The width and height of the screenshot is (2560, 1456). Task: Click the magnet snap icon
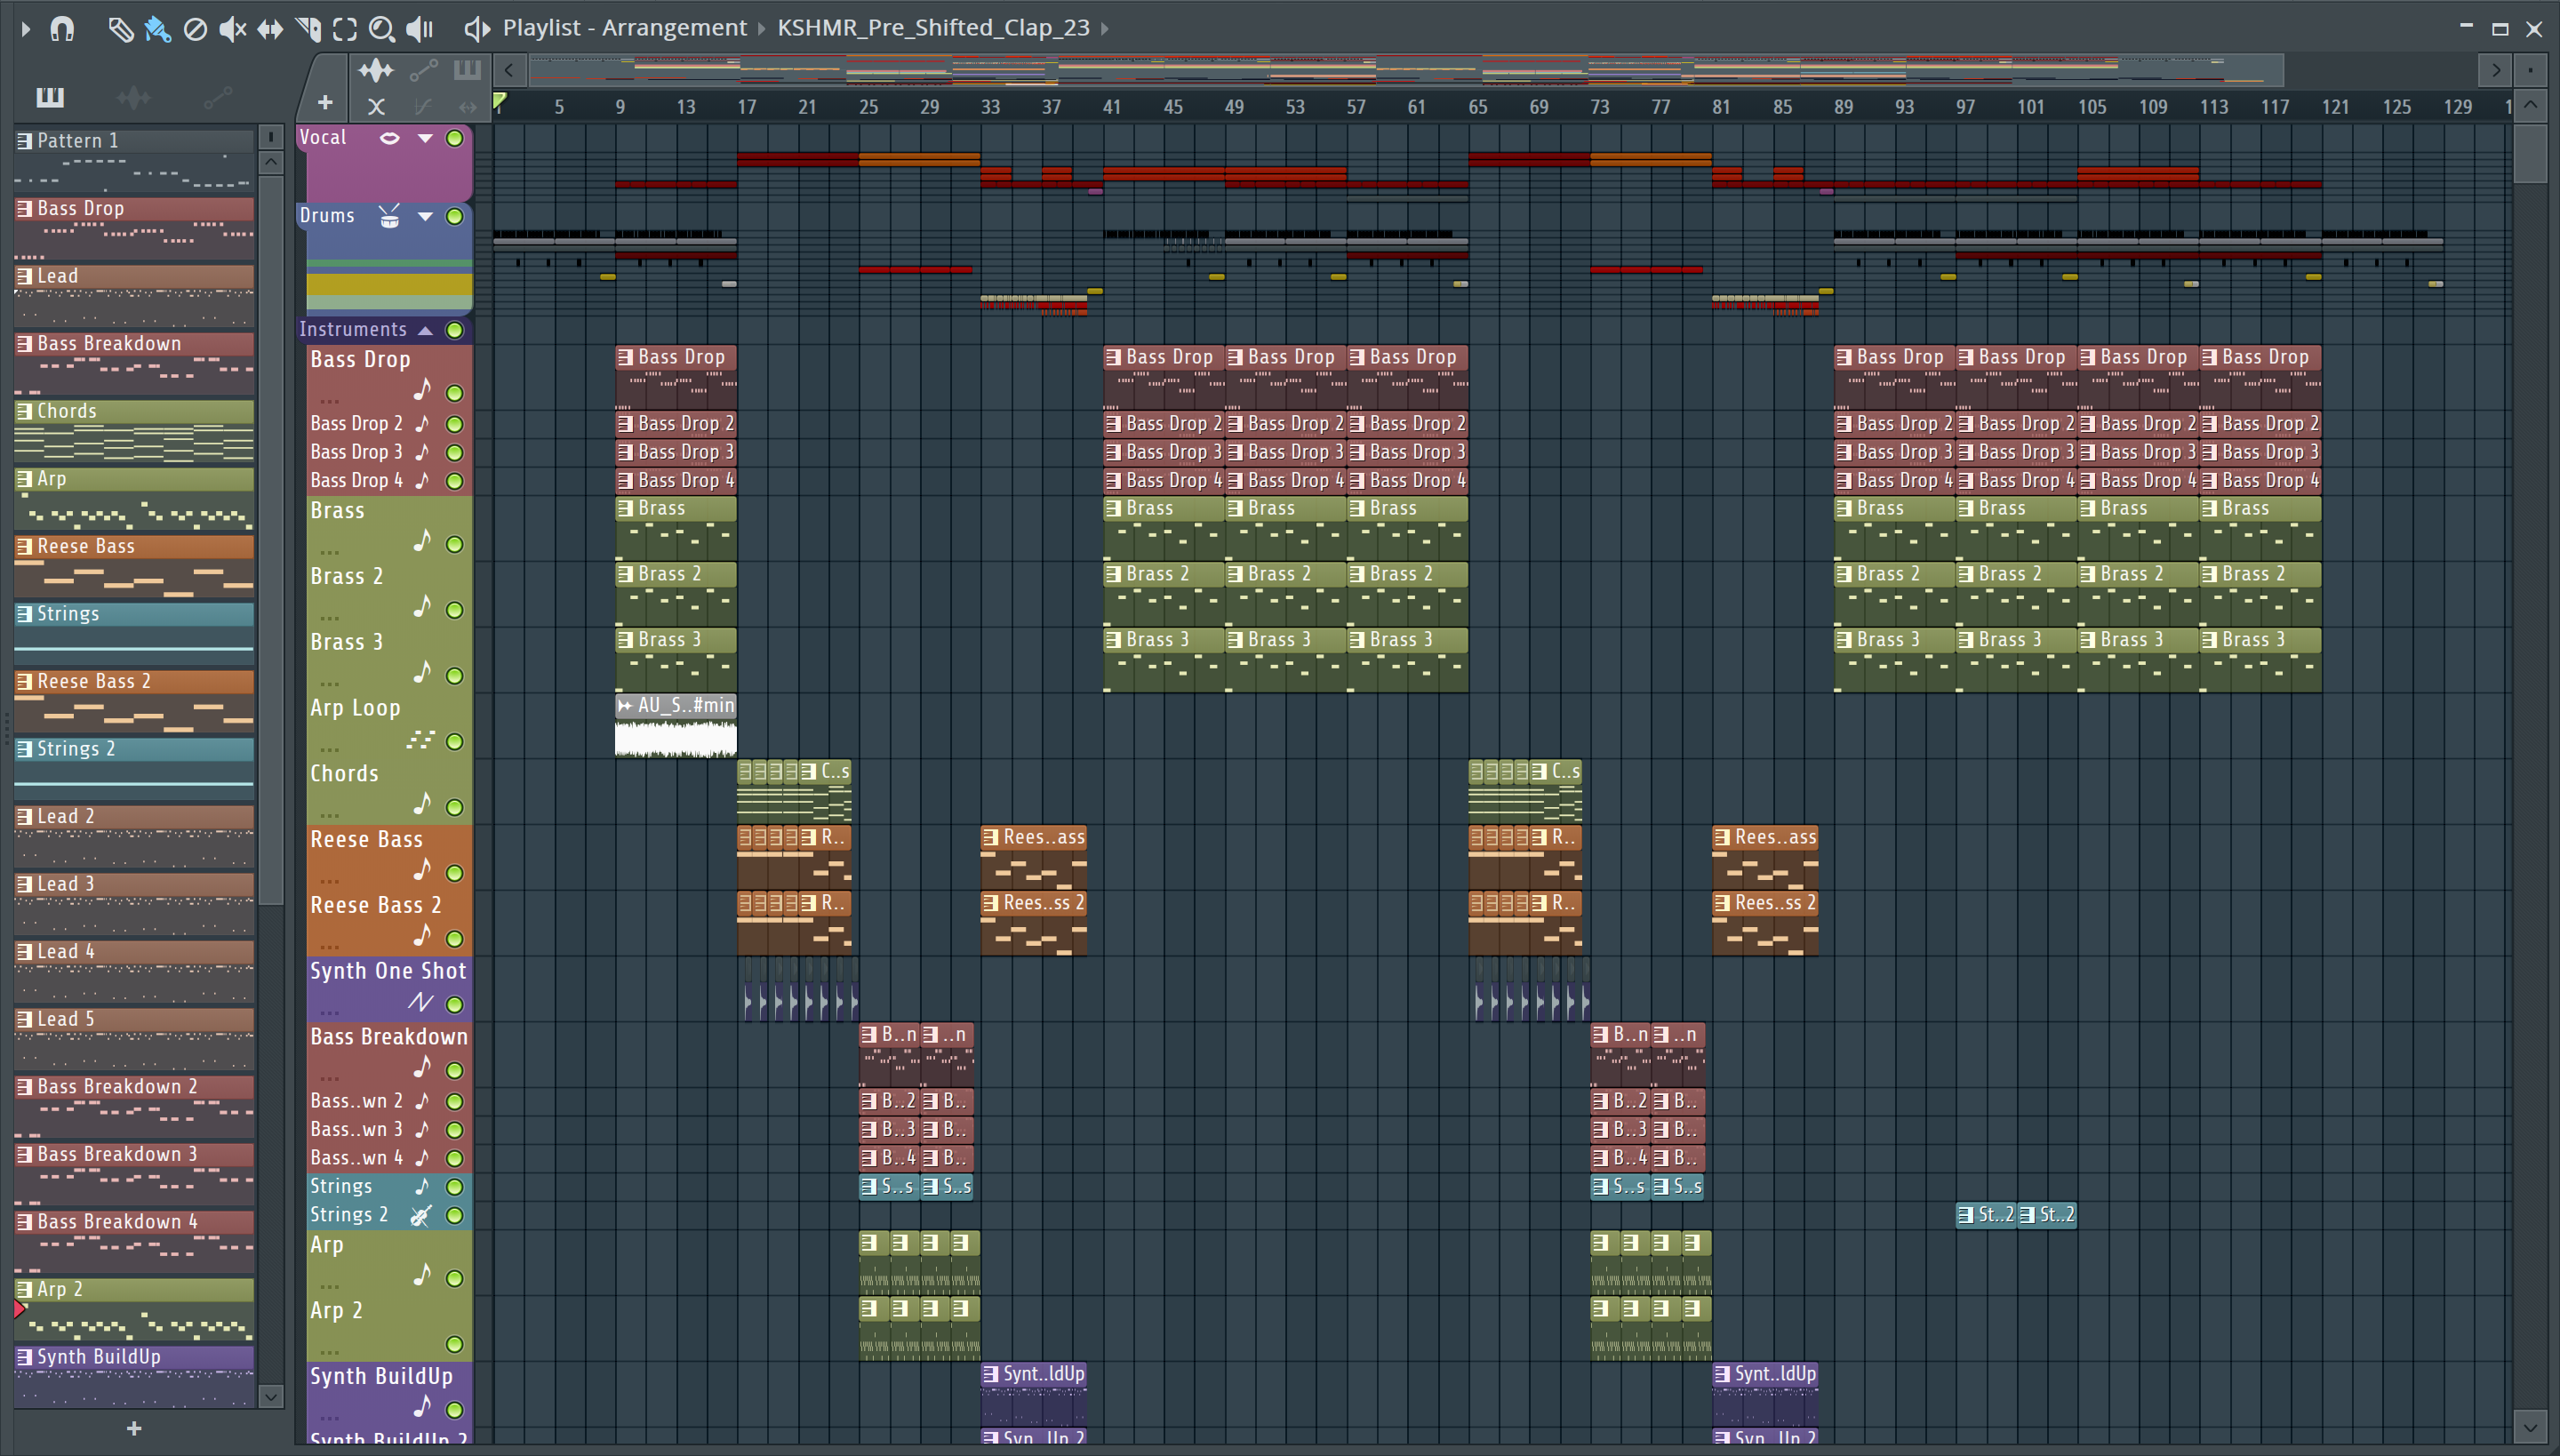pyautogui.click(x=62, y=29)
